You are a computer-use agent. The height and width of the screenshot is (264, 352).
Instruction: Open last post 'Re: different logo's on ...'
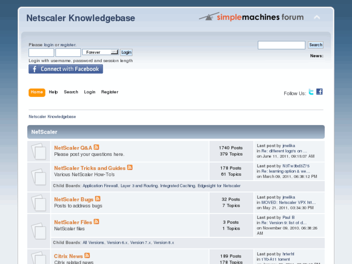click(x=284, y=151)
